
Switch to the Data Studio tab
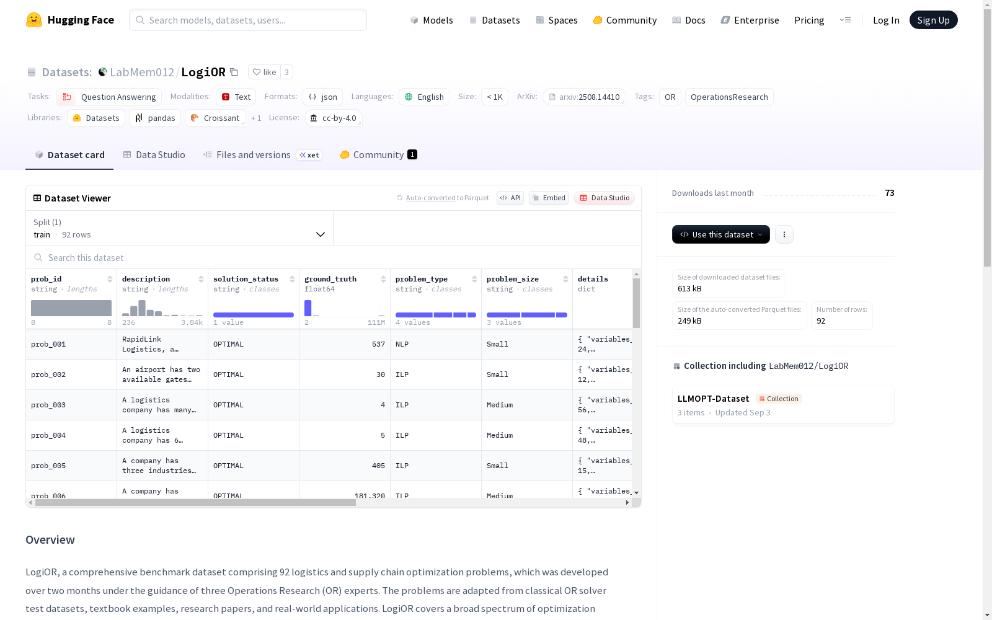click(154, 155)
